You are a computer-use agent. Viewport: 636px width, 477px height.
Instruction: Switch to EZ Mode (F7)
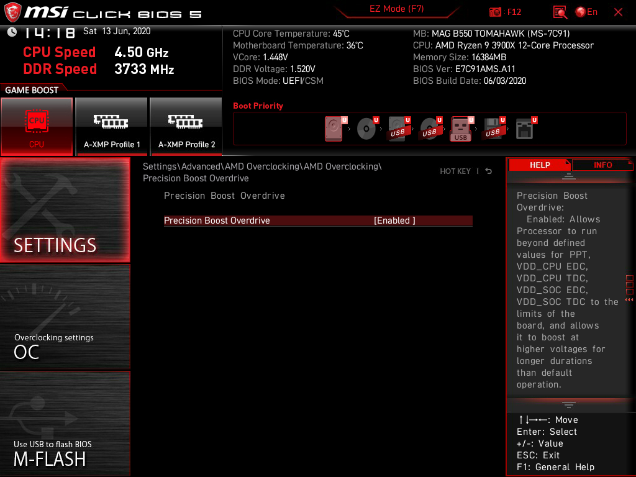click(397, 10)
